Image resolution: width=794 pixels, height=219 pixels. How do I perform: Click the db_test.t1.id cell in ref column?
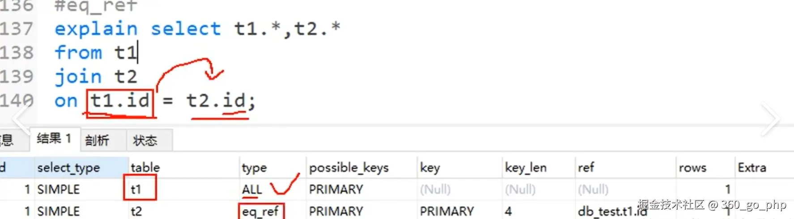pos(612,211)
